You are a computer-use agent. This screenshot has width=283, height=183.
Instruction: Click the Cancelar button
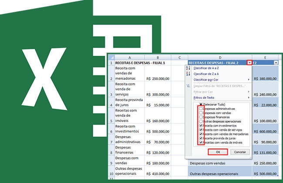click(240, 152)
